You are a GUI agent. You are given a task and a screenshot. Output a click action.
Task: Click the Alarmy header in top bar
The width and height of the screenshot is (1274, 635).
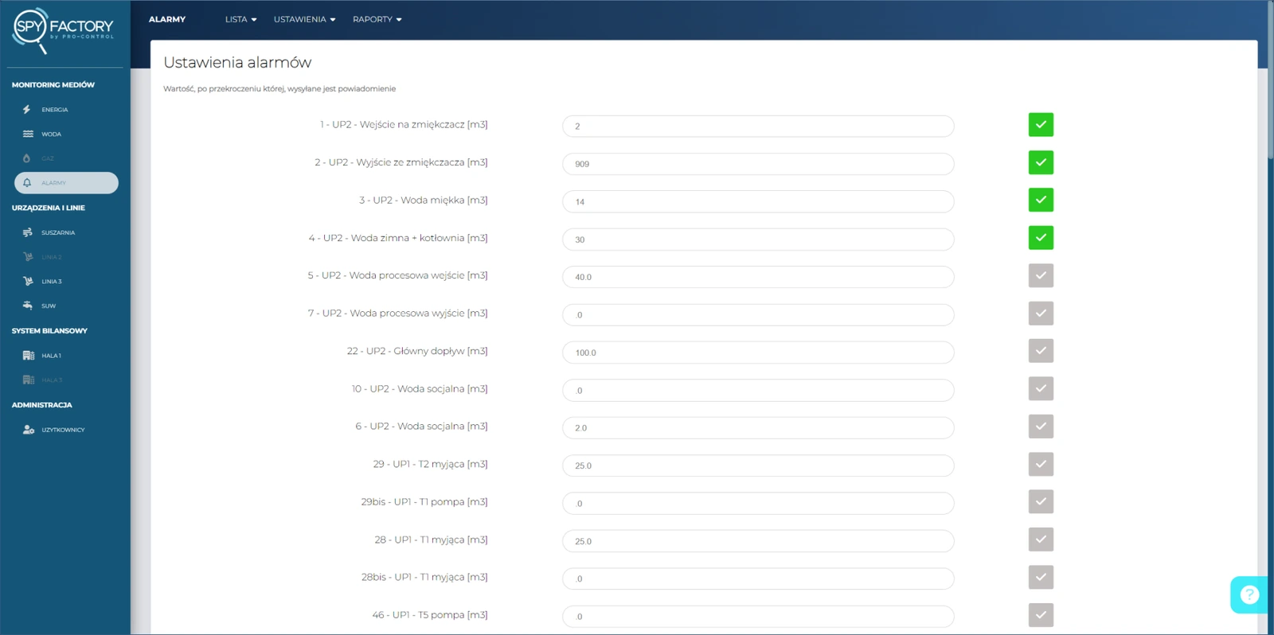167,19
